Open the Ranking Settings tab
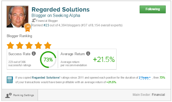Screen dimensions: 172x102 click(20, 95)
